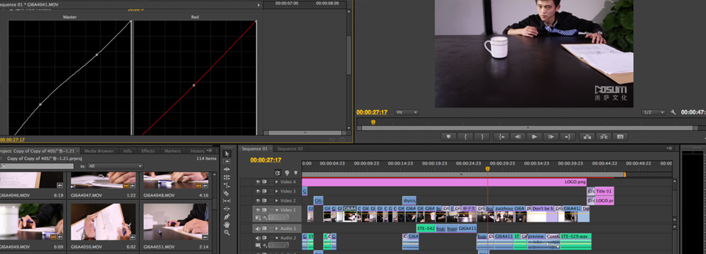Select the Pen tool

coord(227,217)
